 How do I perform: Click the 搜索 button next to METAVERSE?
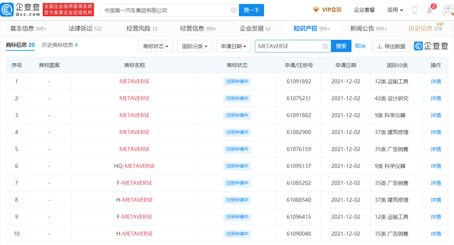click(341, 47)
